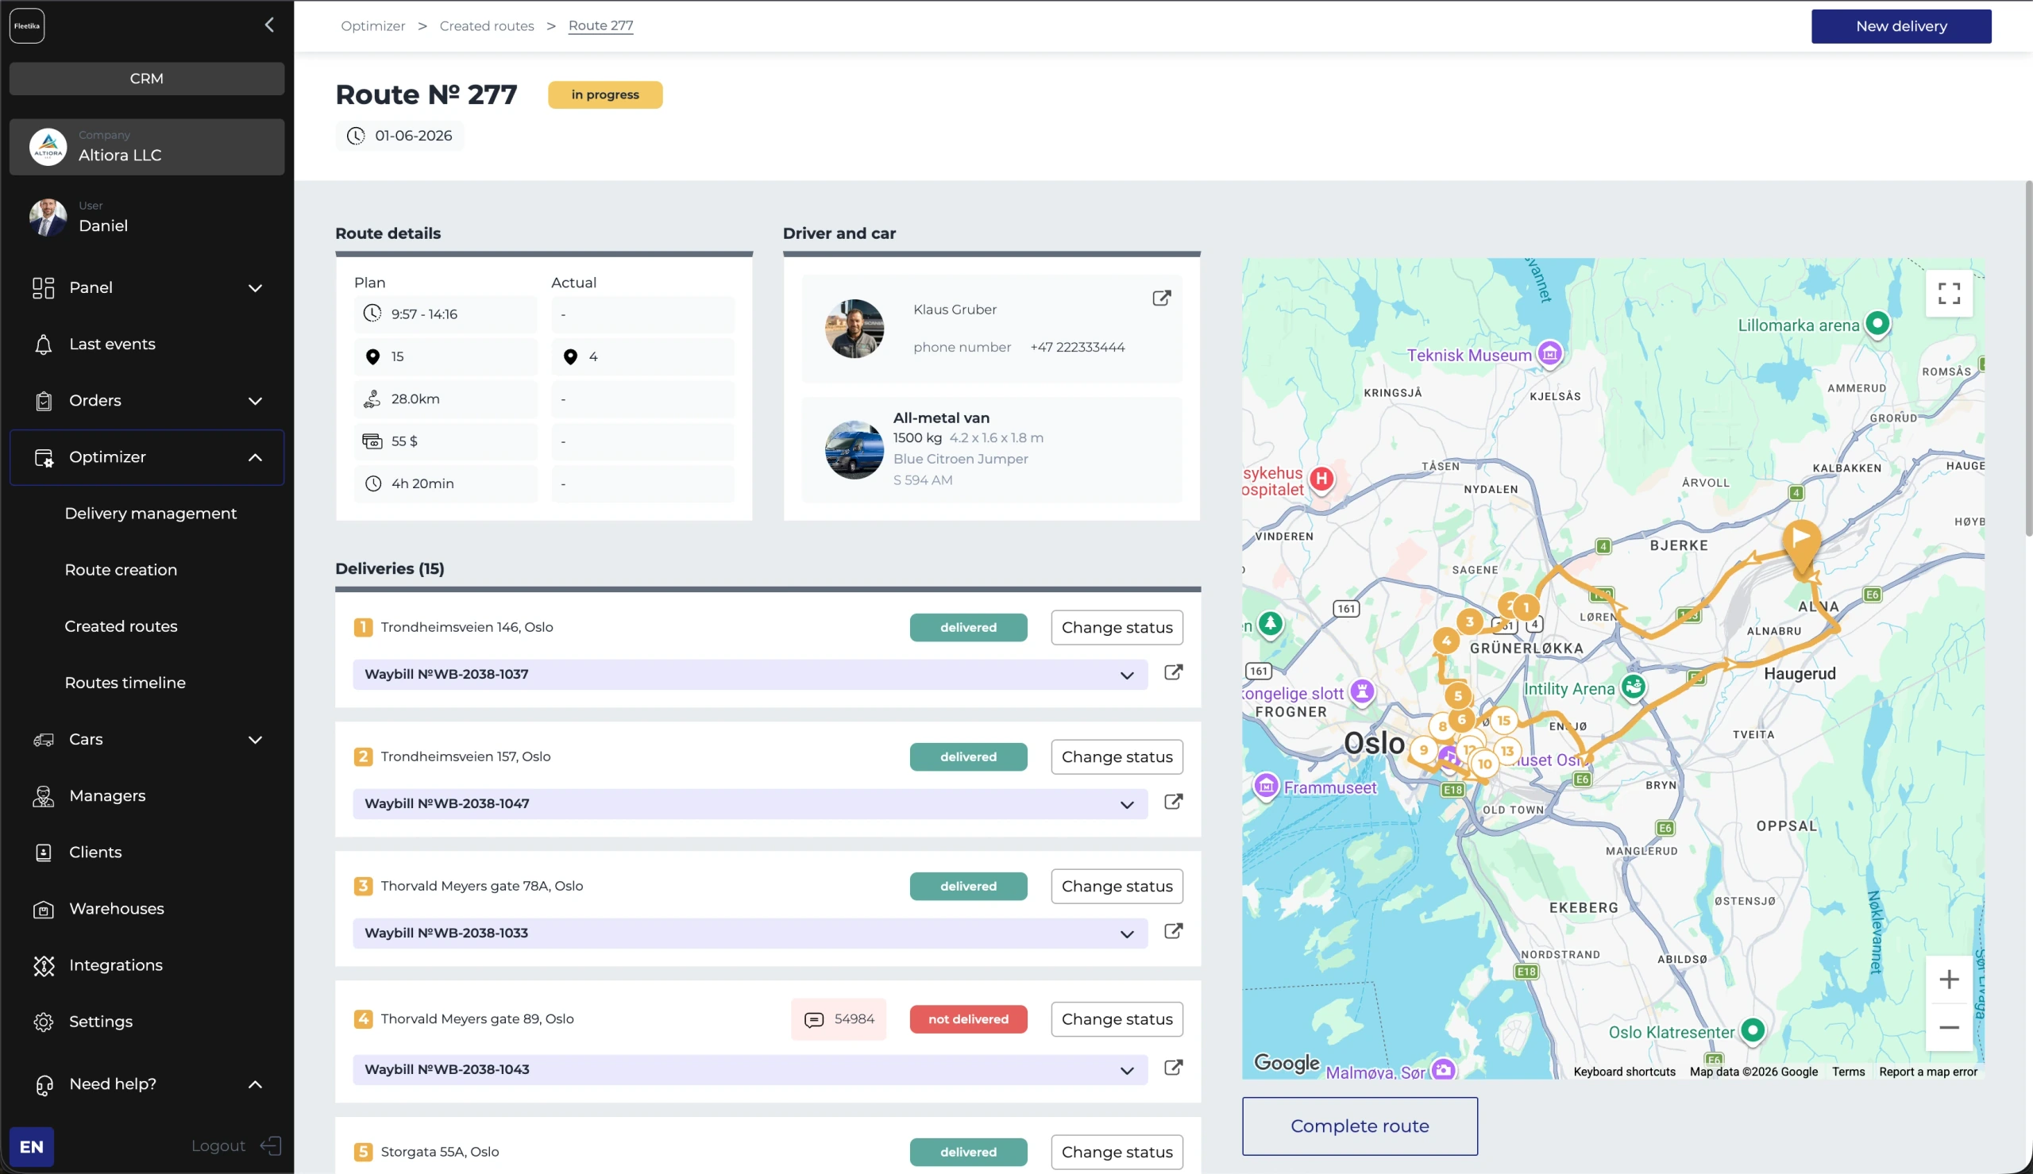2033x1174 pixels.
Task: Expand the Panel menu
Action: [x=255, y=288]
